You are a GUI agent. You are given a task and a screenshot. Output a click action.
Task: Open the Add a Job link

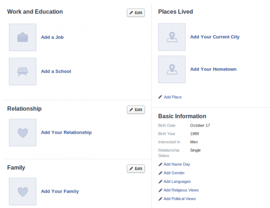(x=52, y=37)
